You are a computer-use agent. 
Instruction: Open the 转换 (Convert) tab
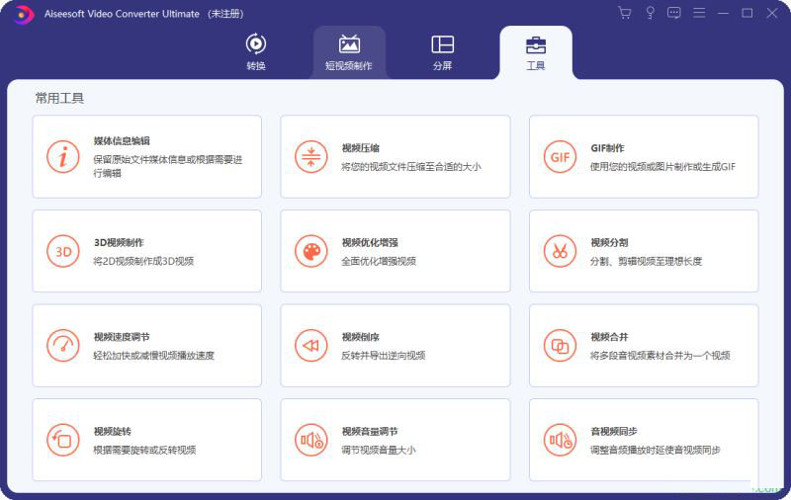click(x=256, y=52)
